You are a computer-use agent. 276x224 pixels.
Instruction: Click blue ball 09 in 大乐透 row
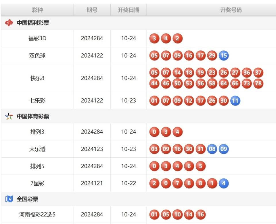tap(224, 149)
